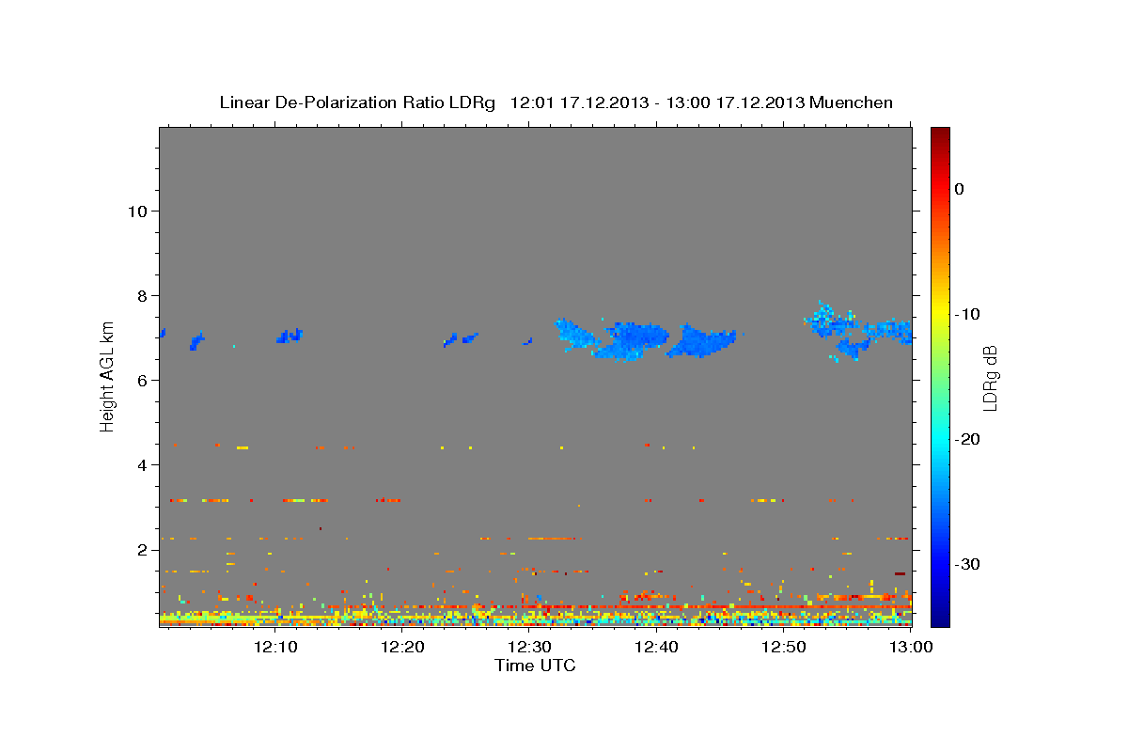Click the 'LDRg dB' colorbar label
This screenshot has width=1128, height=752.
click(x=990, y=378)
